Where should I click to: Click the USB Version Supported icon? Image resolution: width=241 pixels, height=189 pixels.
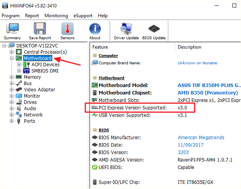(95, 115)
